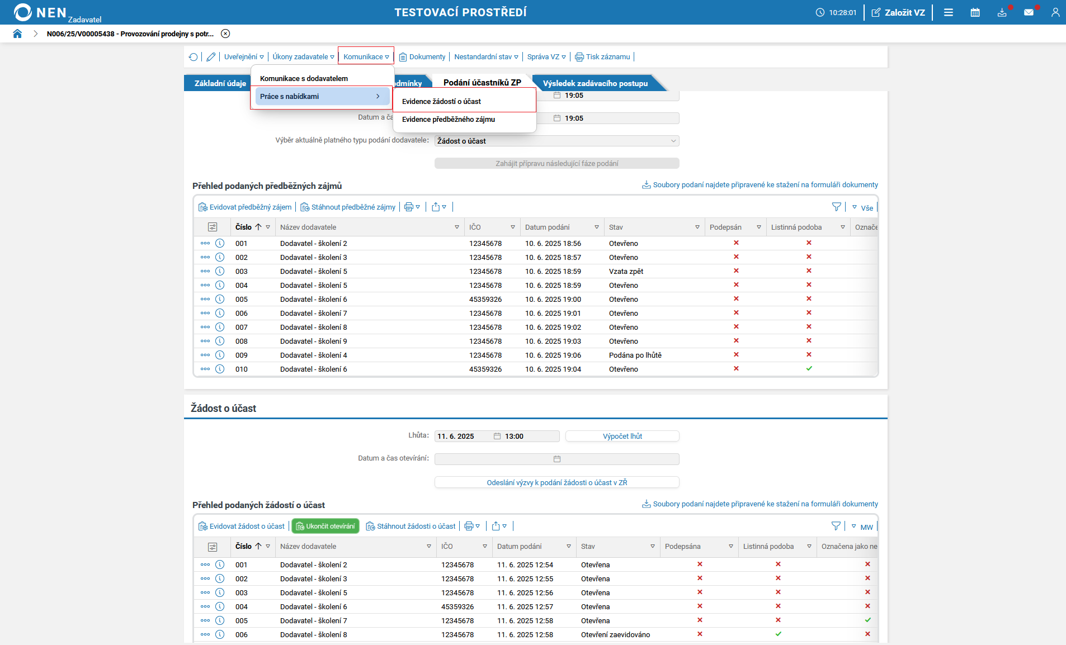Click green Ukončit otevírání button
The image size is (1066, 645).
pos(326,527)
